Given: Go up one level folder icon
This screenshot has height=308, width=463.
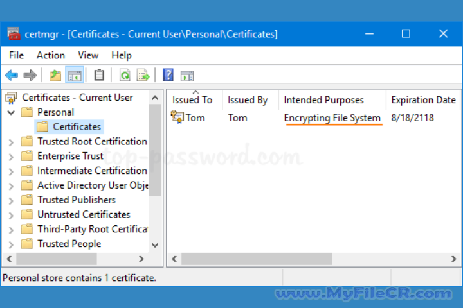Looking at the screenshot, I should click(x=55, y=76).
